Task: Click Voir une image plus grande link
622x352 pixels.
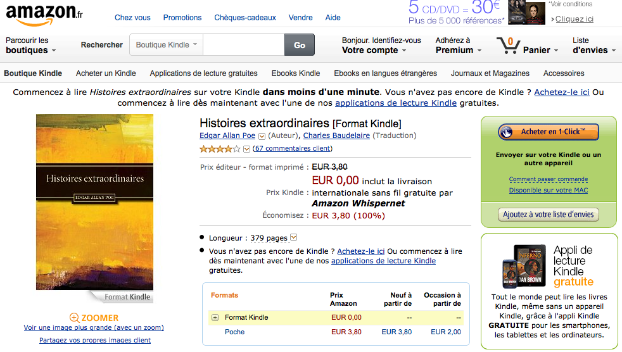Action: 94,328
